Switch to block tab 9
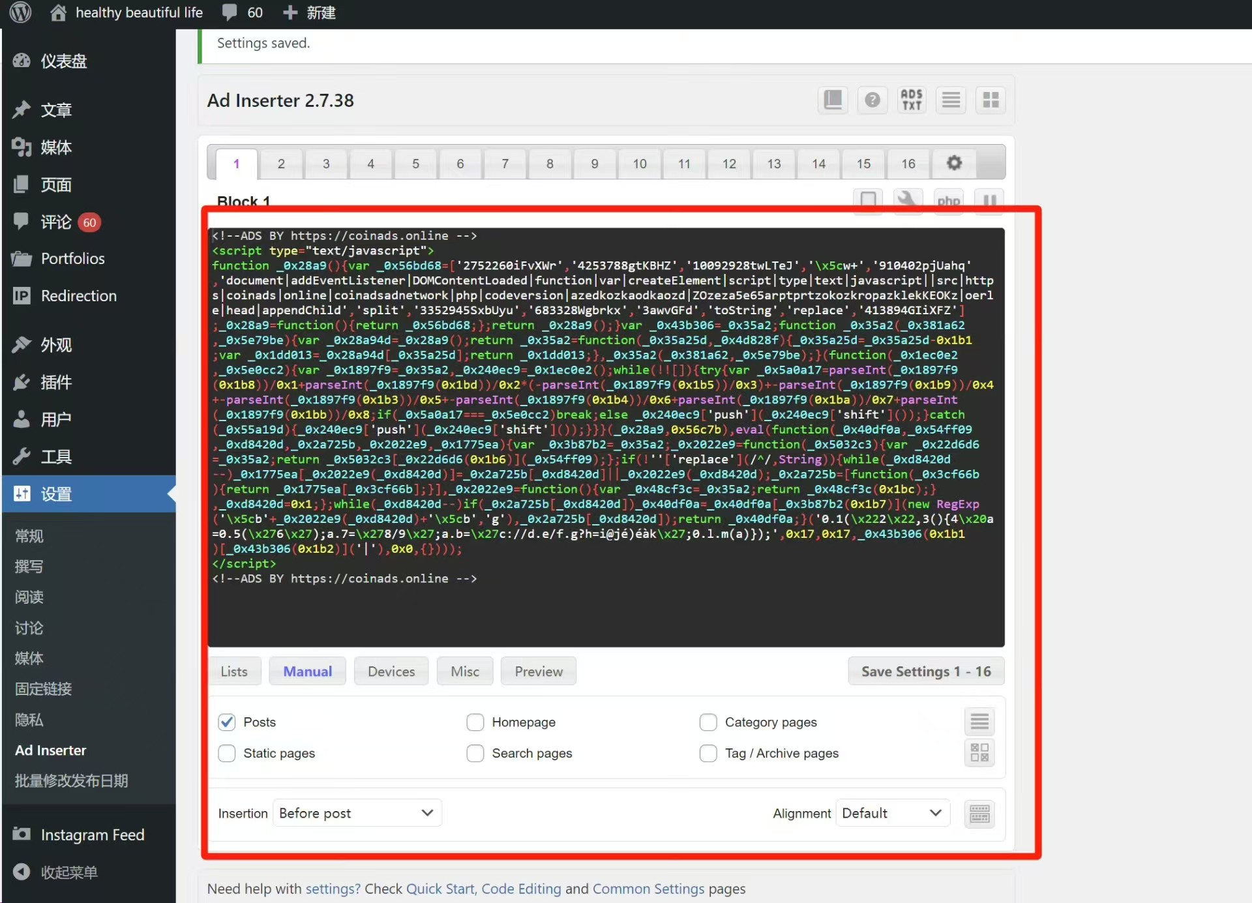Screen dimensions: 1252x903 595,164
